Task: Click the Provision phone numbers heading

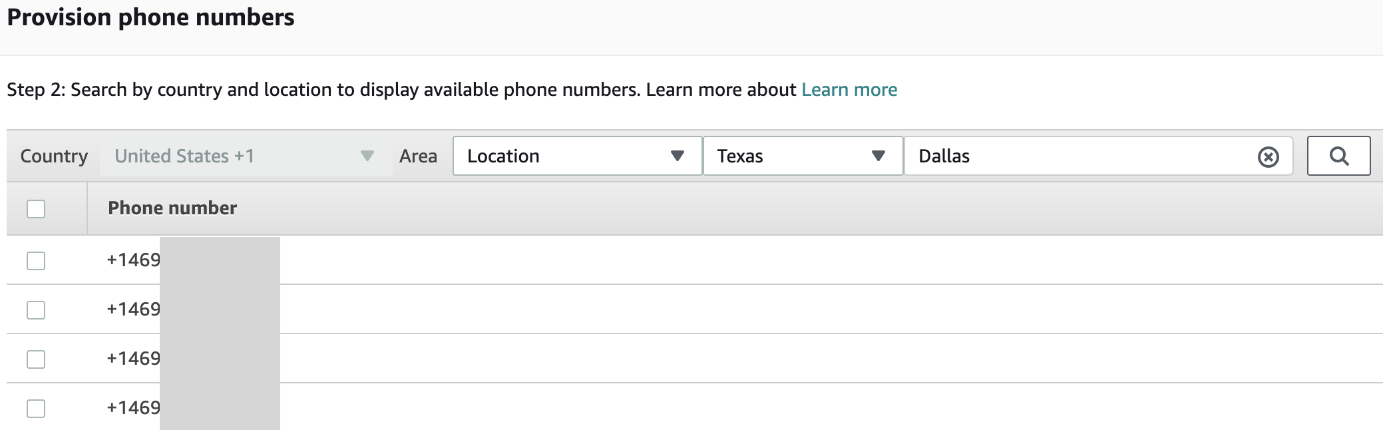Action: coord(150,17)
